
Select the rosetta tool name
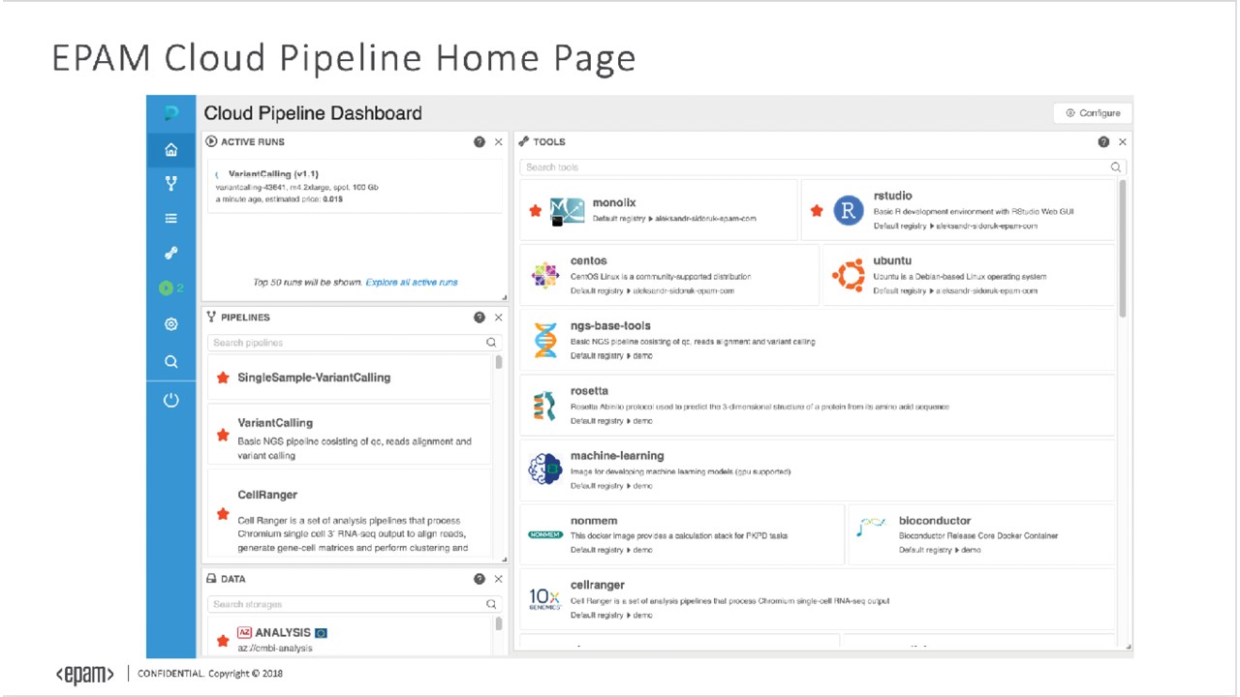(589, 391)
